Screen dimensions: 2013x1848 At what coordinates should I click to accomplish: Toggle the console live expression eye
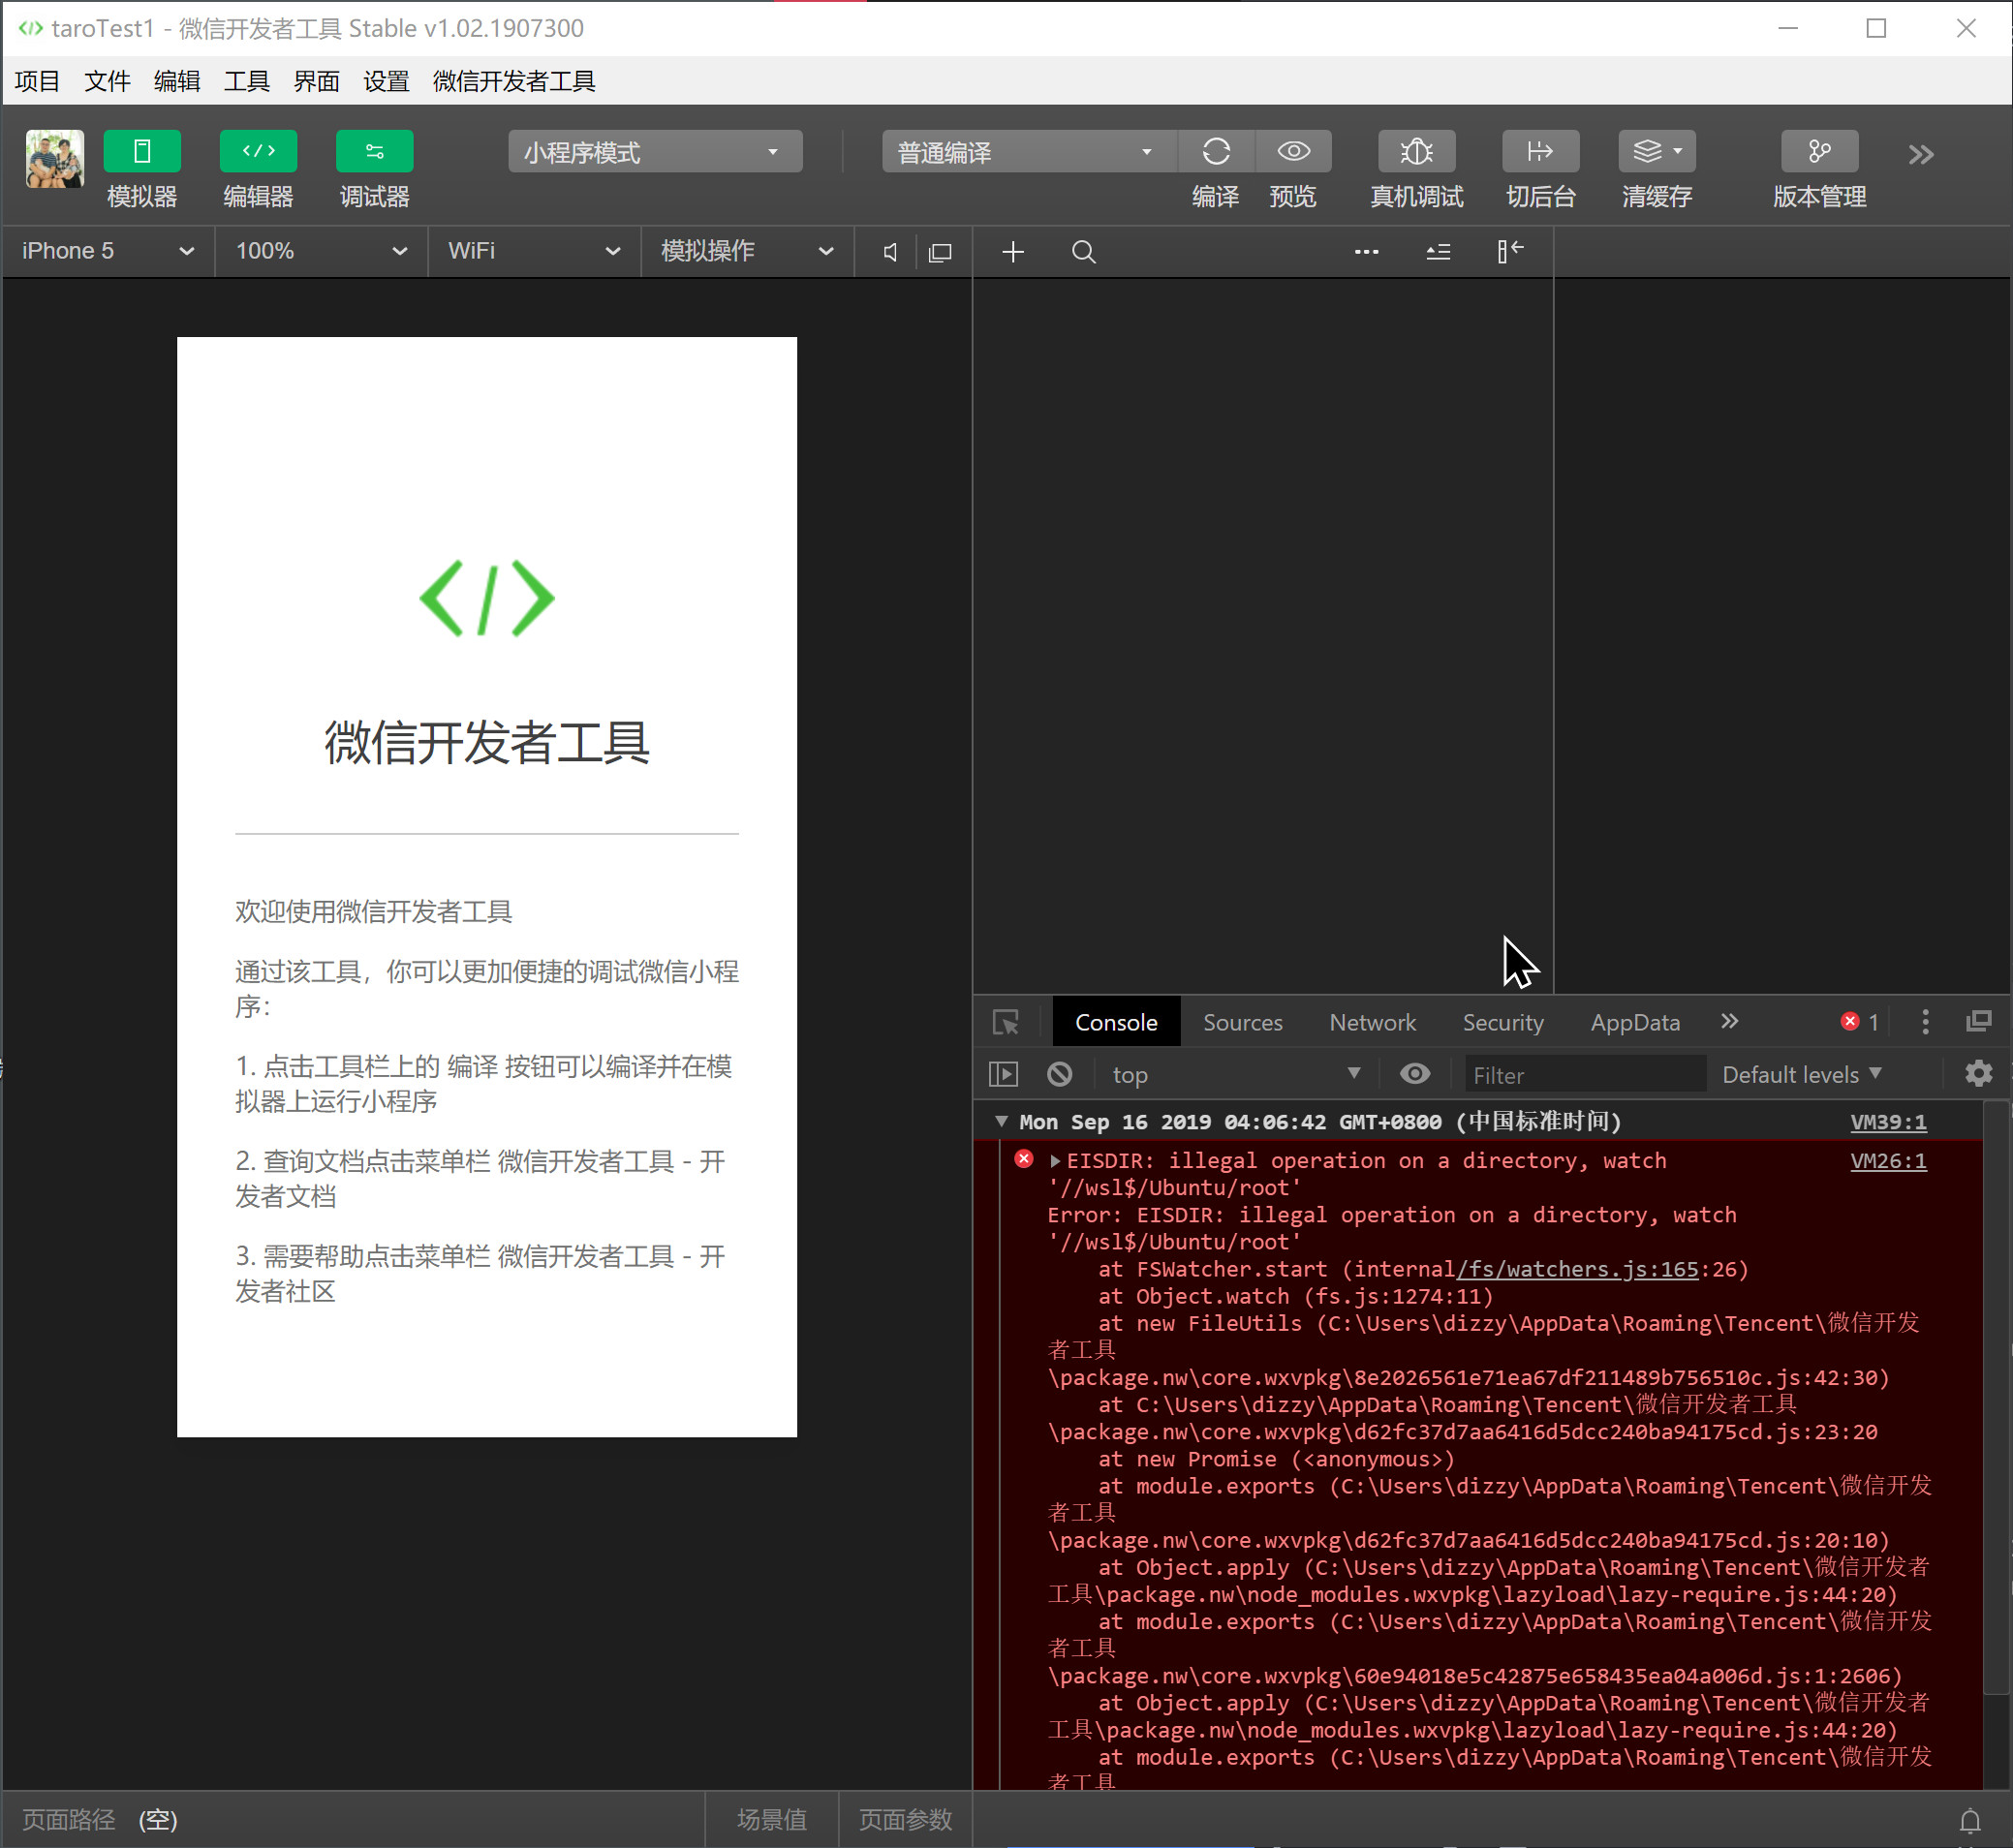click(x=1414, y=1074)
